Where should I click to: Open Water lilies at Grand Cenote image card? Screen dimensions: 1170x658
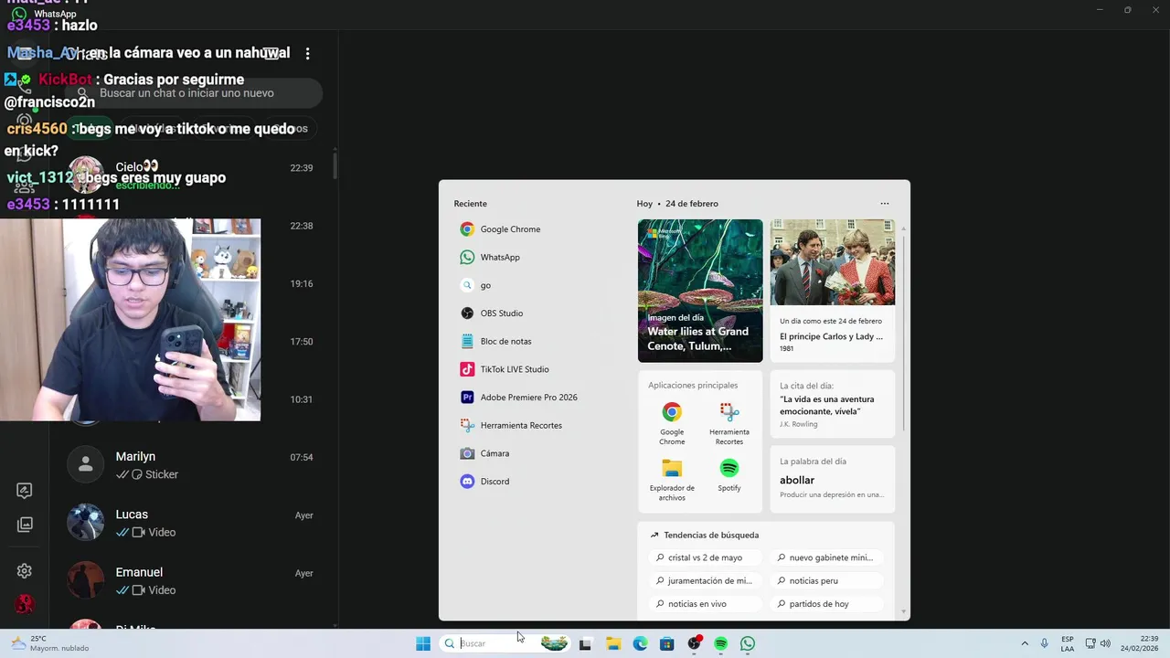point(700,291)
